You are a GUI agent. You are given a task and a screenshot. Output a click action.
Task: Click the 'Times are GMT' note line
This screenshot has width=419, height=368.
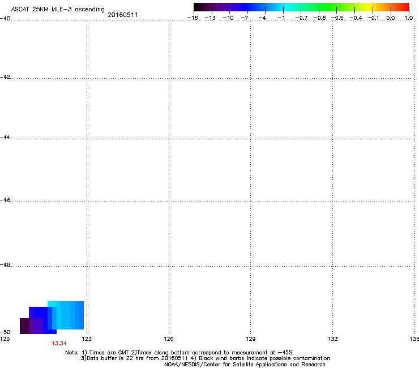click(x=179, y=353)
